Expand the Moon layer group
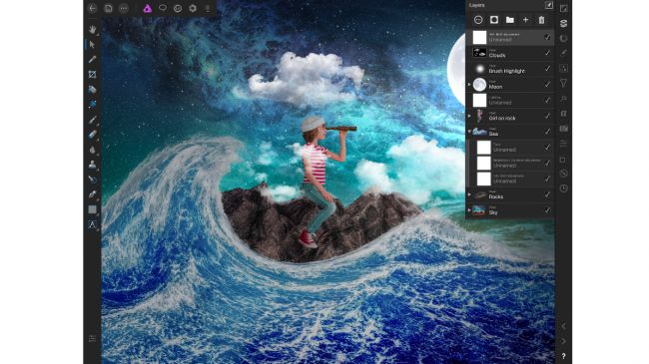Viewport: 649px width, 364px height. 469,85
